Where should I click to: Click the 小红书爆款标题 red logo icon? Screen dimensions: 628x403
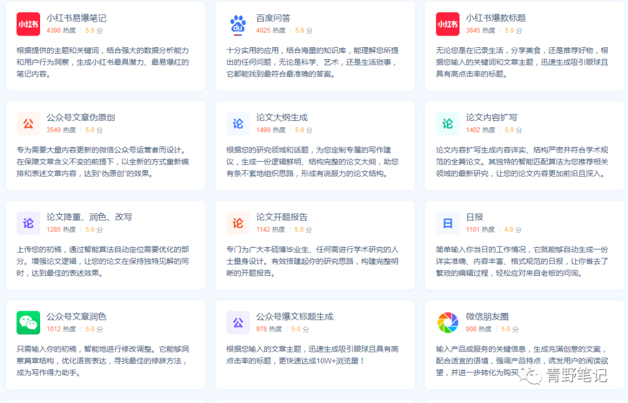point(447,24)
